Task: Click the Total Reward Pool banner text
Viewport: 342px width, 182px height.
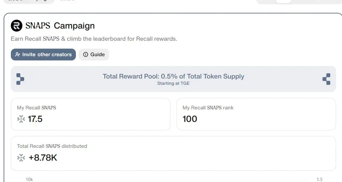Action: (x=173, y=76)
